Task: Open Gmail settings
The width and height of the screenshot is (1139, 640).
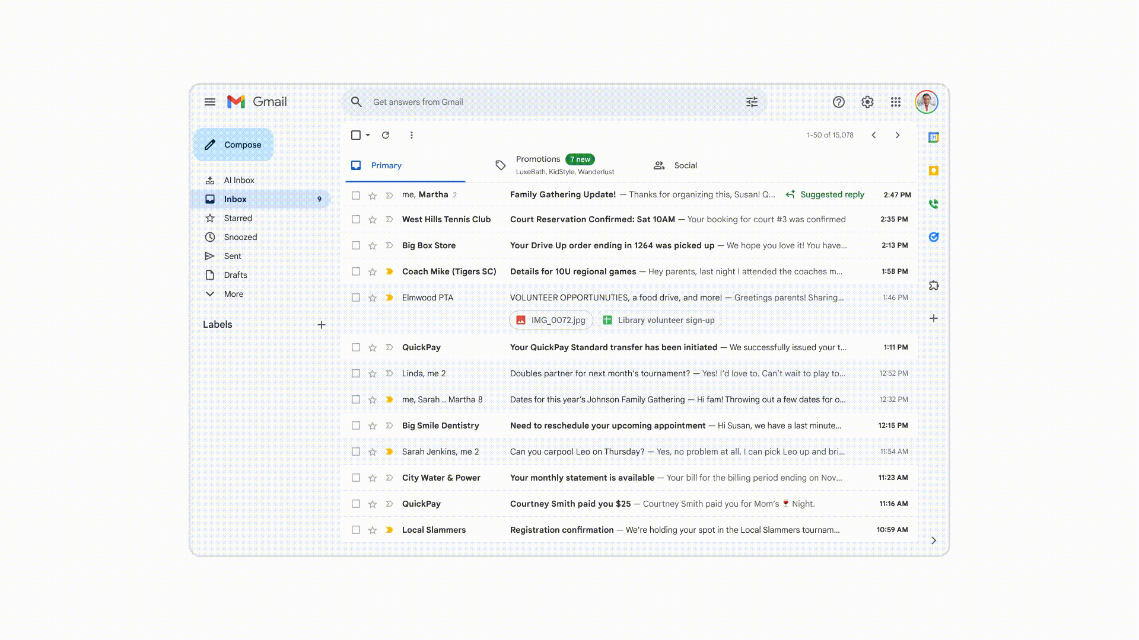Action: coord(867,102)
